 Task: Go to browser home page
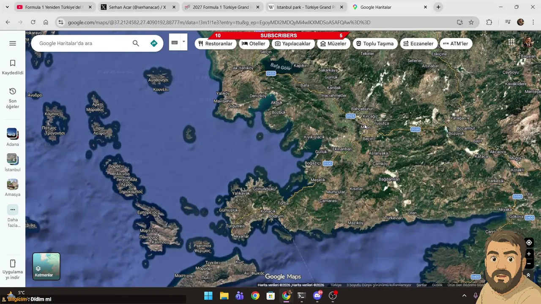pos(46,22)
